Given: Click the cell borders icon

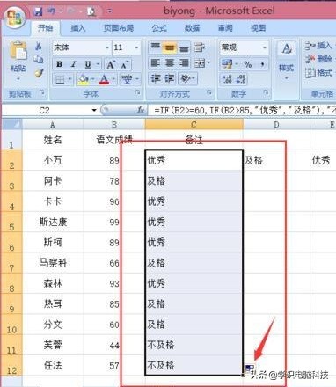Looking at the screenshot, I should point(60,79).
